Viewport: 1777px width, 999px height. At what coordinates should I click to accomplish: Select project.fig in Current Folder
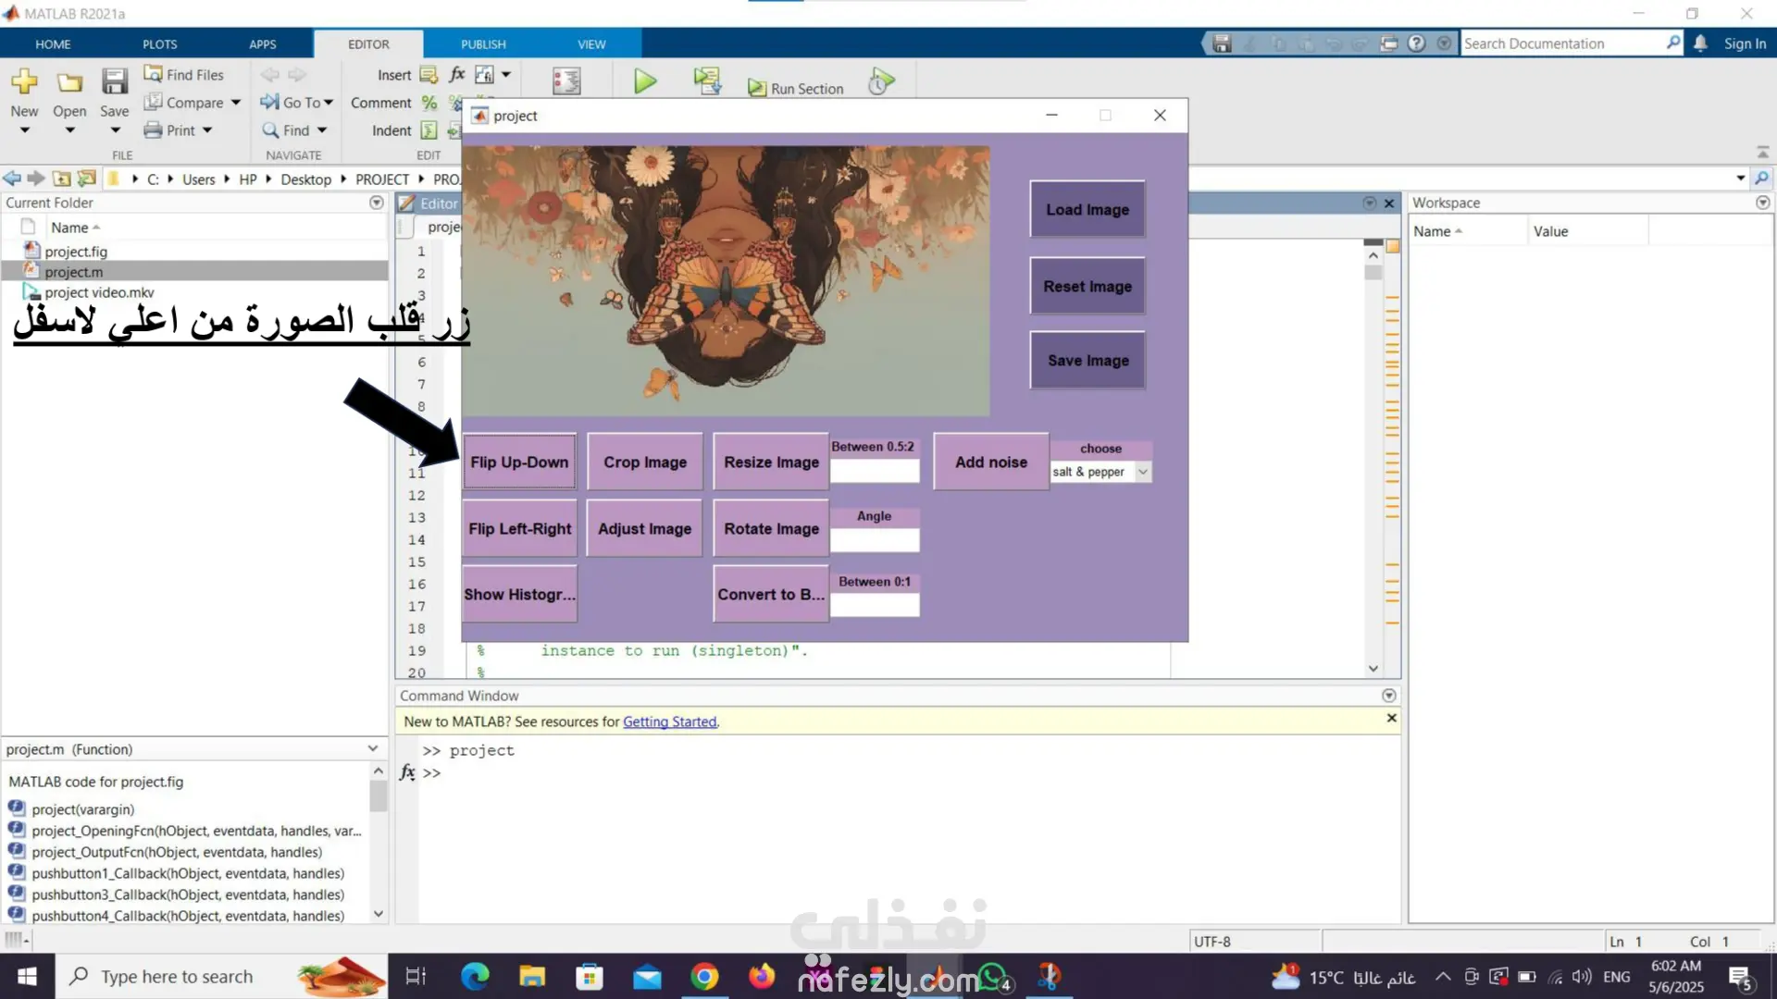(x=76, y=252)
